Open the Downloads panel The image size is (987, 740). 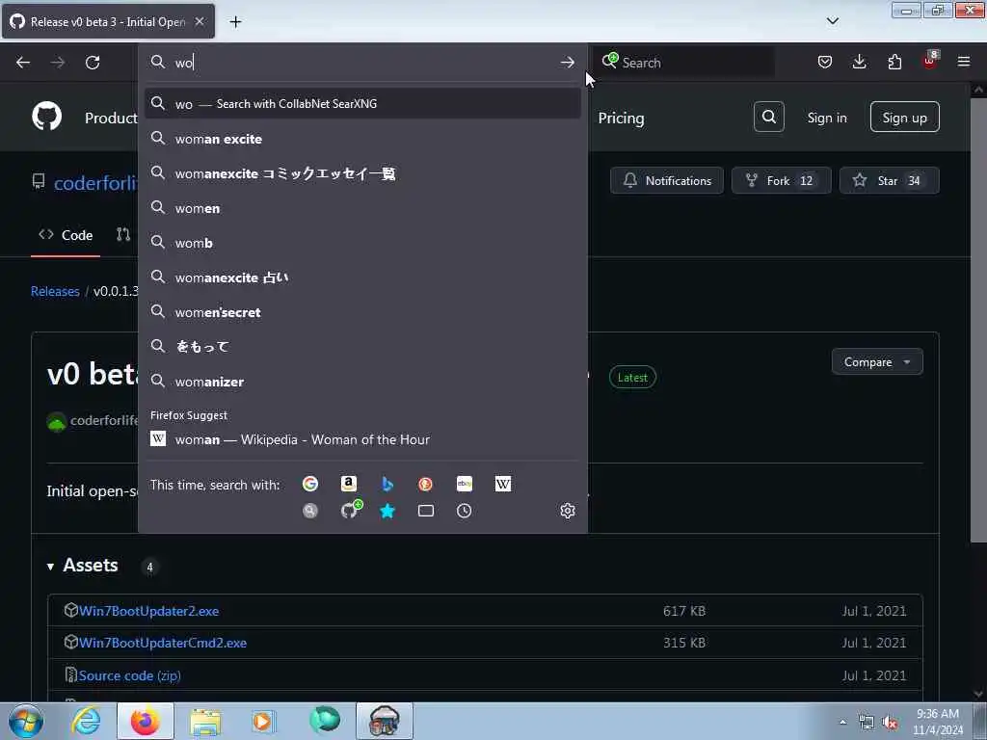tap(859, 62)
